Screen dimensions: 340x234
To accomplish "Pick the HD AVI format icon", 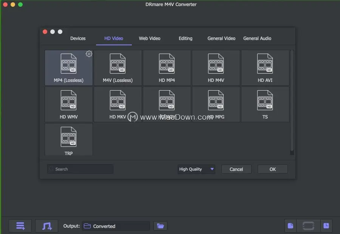I will click(265, 64).
